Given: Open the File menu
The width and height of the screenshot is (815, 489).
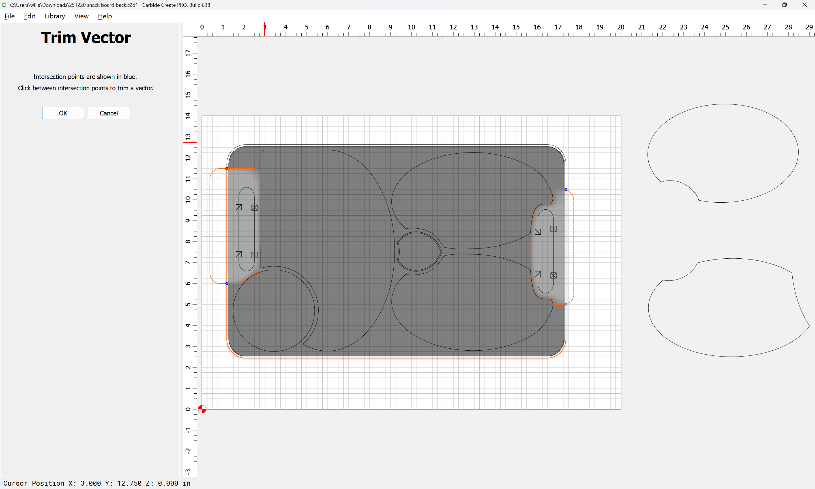Looking at the screenshot, I should coord(9,16).
